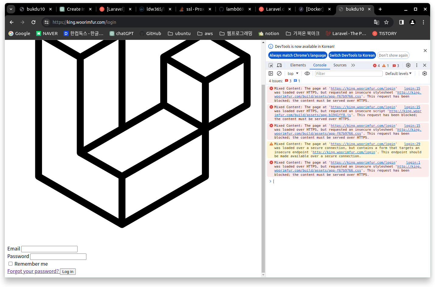Close the DevTools panel
Screen dimensions: 435x287
coord(425,65)
